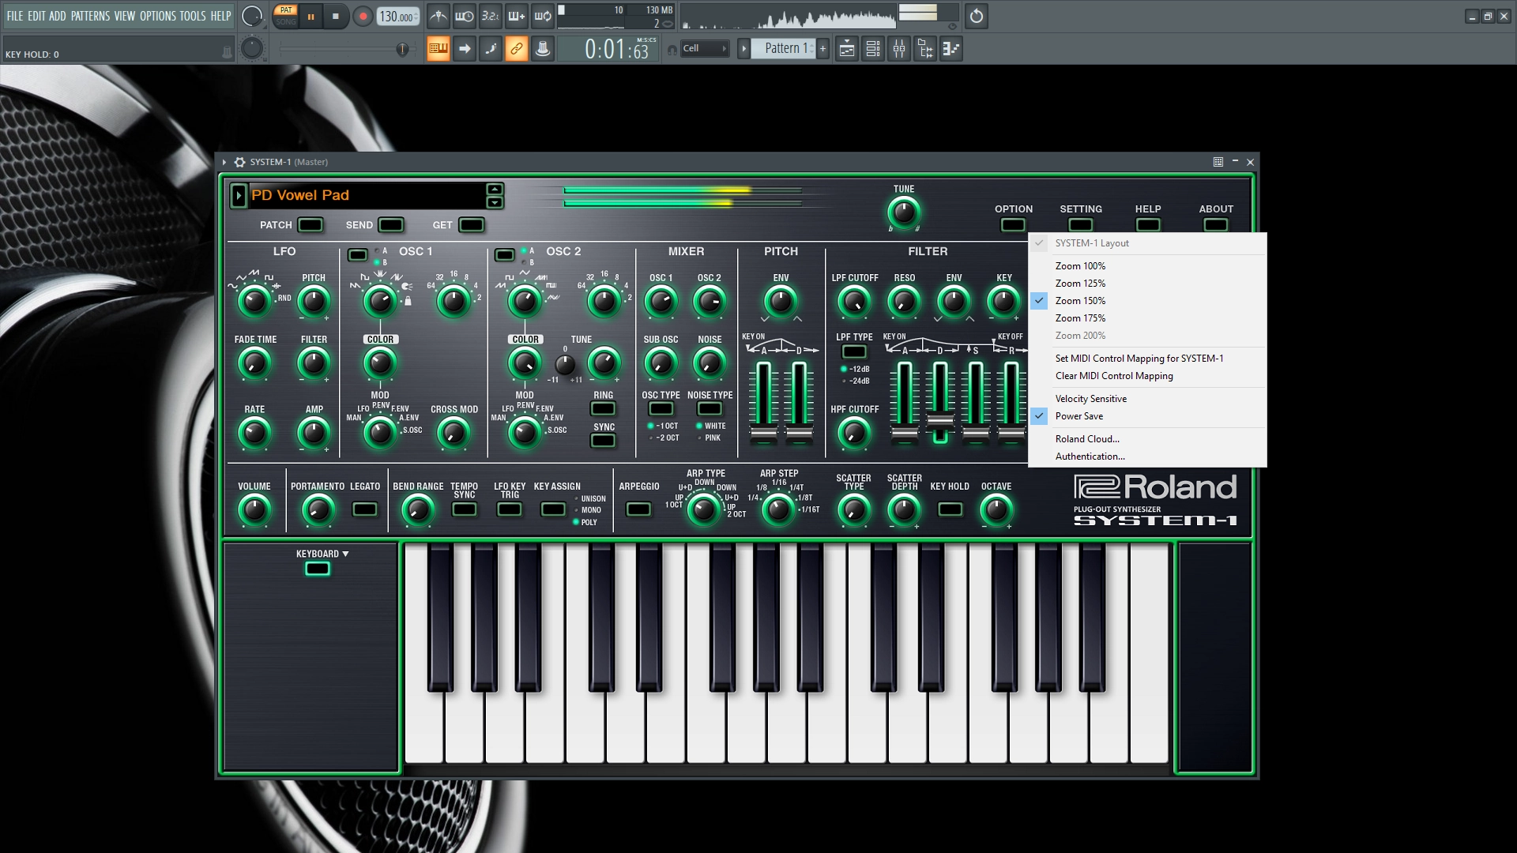
Task: Expand the KEYBOARD dropdown
Action: point(322,554)
